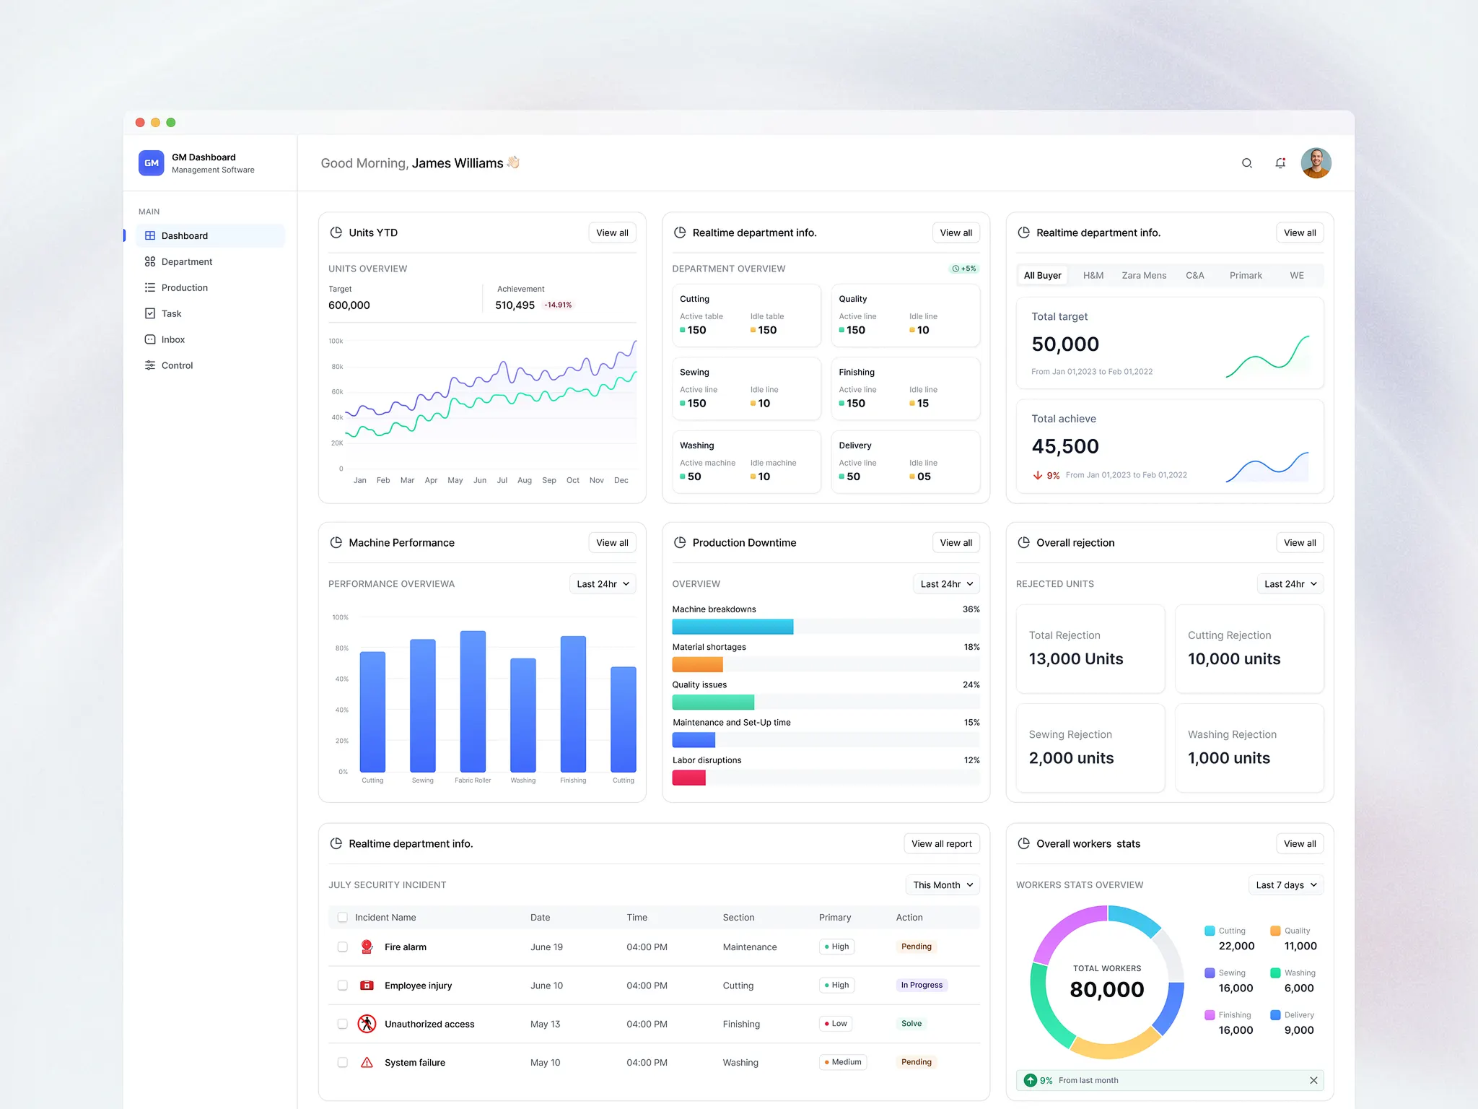Open the Last 24hr dropdown in Machine Performance
Image resolution: width=1478 pixels, height=1109 pixels.
[602, 583]
